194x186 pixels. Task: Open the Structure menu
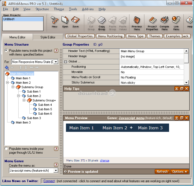pyautogui.click(x=42, y=9)
